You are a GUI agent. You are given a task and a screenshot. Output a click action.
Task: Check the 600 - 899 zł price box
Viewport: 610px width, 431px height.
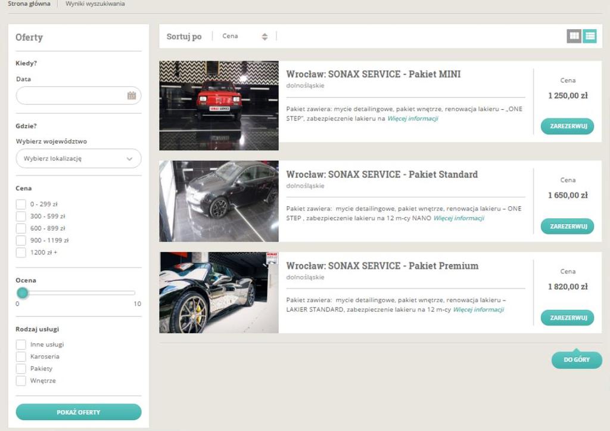point(21,228)
